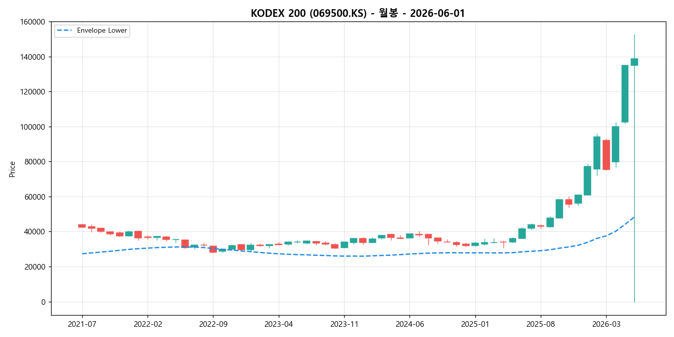This screenshot has height=337, width=674.
Task: Click the 40000 y-axis tick label
Action: tap(36, 232)
